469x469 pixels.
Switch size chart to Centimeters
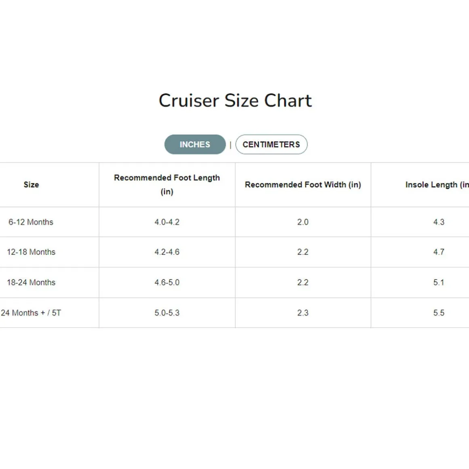(x=271, y=144)
